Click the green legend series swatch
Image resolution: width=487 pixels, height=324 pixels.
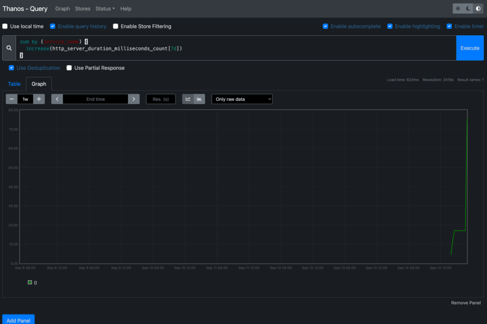(30, 283)
